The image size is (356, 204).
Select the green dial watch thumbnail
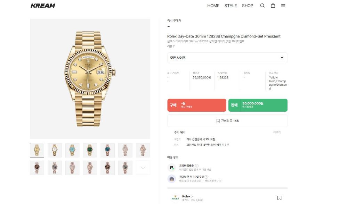[90, 150]
